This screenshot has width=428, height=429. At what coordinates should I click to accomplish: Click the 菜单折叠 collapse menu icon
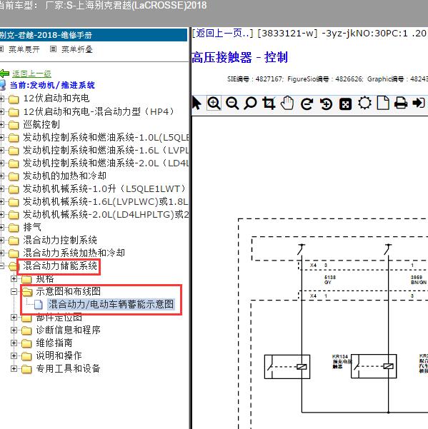point(53,49)
